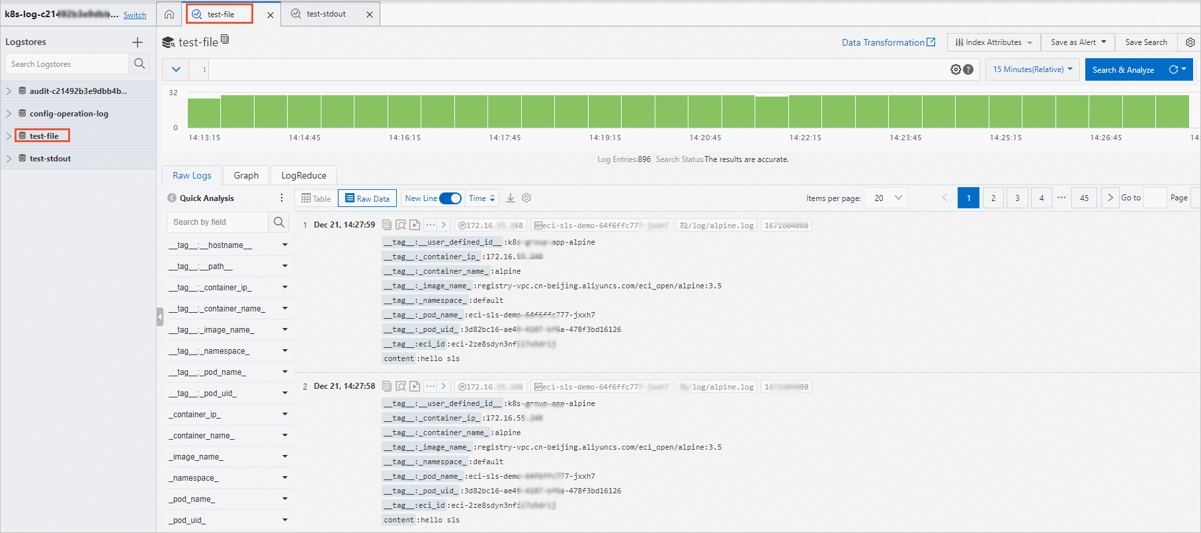Collapse the left sidebar handle

[x=159, y=317]
